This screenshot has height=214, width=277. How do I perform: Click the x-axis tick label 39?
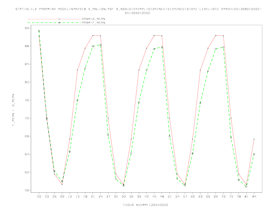point(139,197)
